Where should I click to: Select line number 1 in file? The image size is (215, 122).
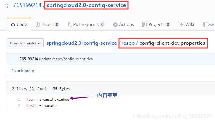pyautogui.click(x=19, y=99)
